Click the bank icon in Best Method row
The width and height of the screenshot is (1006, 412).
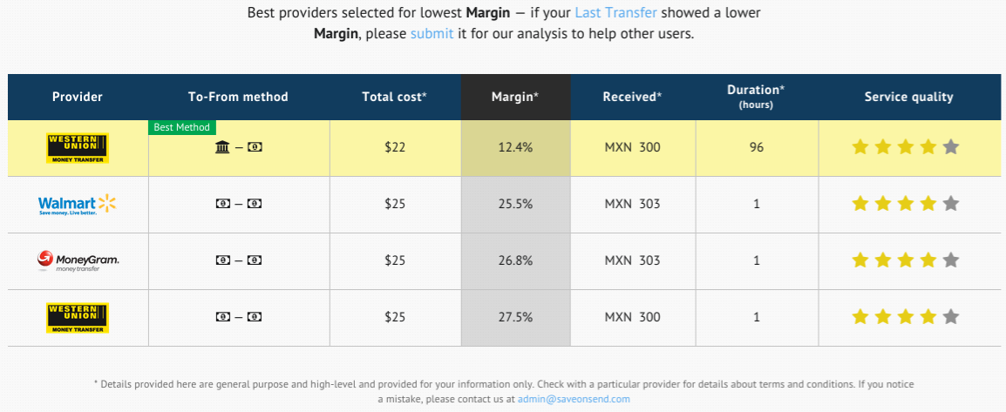coord(222,147)
